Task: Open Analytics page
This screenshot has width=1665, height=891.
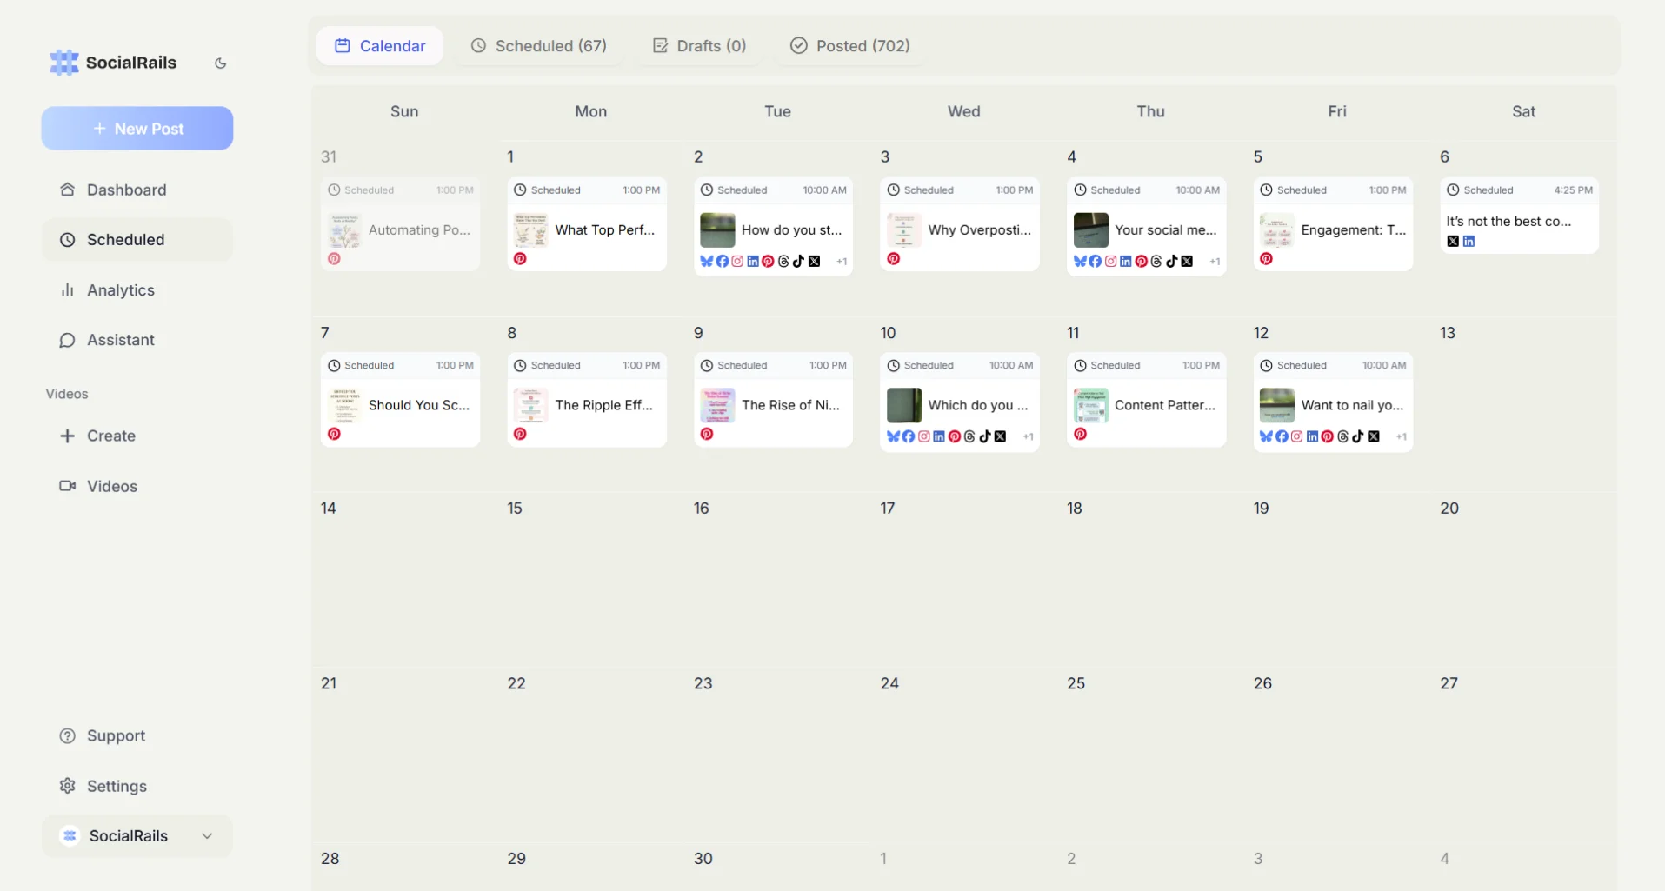Action: (x=137, y=289)
